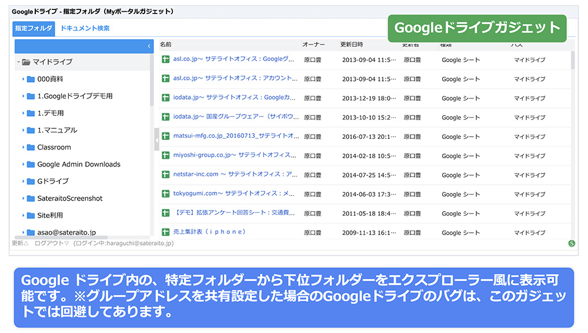Screen dimensions: 588x333
Task: Click the file list vertical scrollbar
Action: [x=573, y=60]
